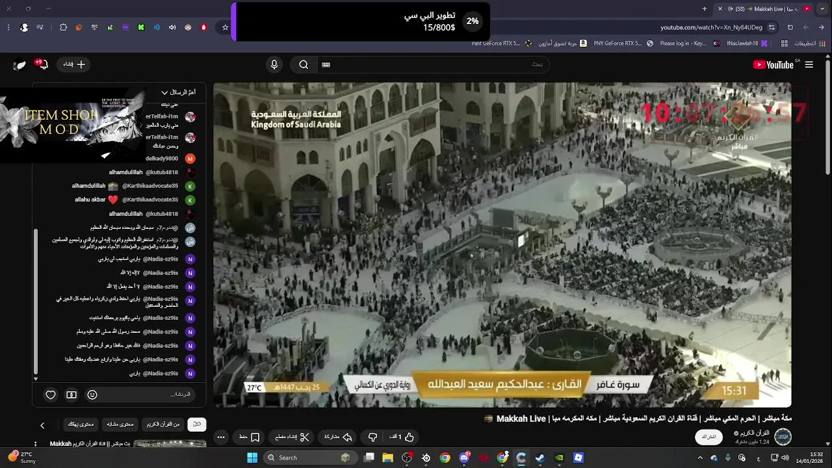The height and width of the screenshot is (468, 832).
Task: Click the address bar URL
Action: 711,27
